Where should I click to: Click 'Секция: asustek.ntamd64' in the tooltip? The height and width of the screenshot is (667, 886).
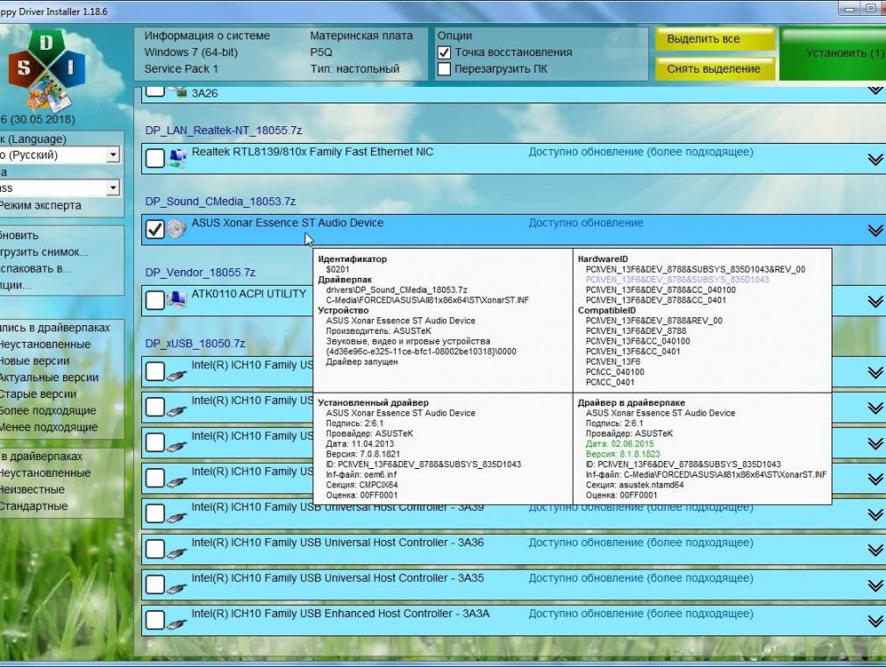[x=634, y=486]
